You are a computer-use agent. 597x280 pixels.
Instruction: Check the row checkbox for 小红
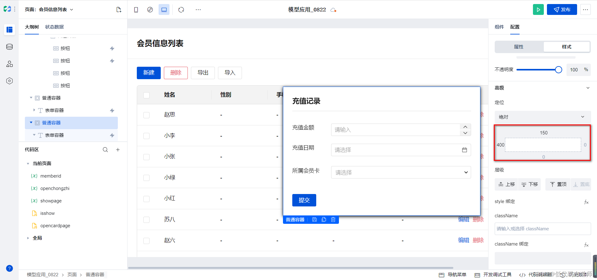click(146, 199)
